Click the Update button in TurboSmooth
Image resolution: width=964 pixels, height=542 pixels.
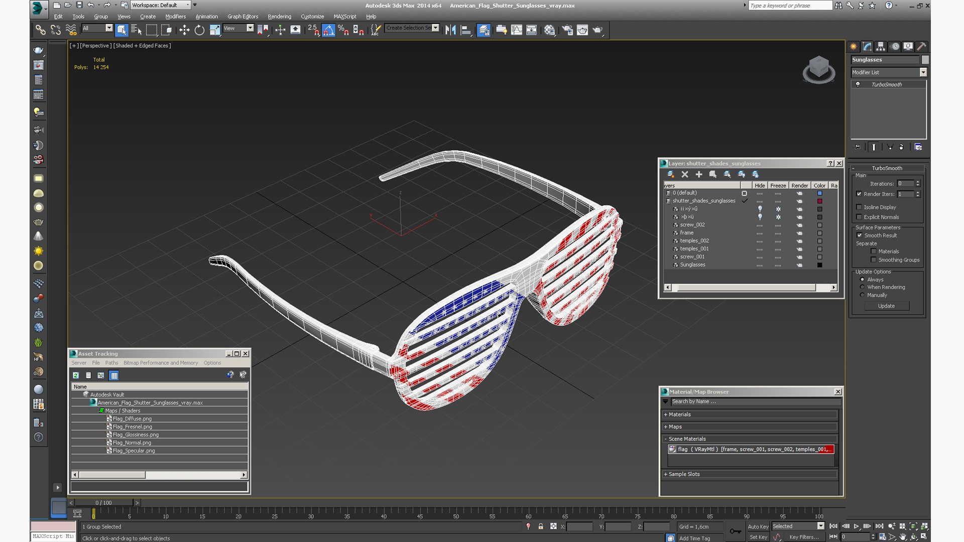point(886,306)
